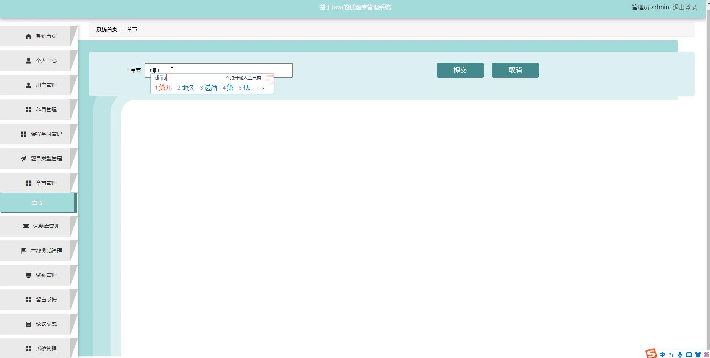This screenshot has height=358, width=710.
Task: Open the Sogou soft keyboard icon
Action: [x=689, y=355]
